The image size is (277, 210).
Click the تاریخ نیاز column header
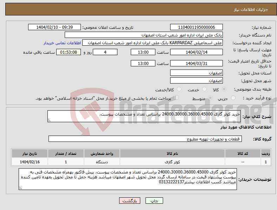pyautogui.click(x=30, y=153)
